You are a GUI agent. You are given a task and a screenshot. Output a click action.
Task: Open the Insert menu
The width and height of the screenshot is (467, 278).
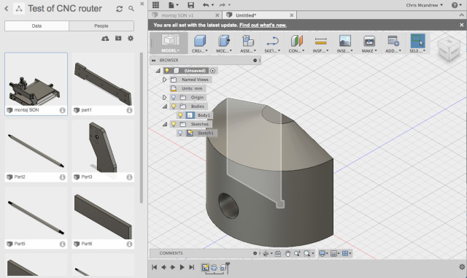pos(345,44)
